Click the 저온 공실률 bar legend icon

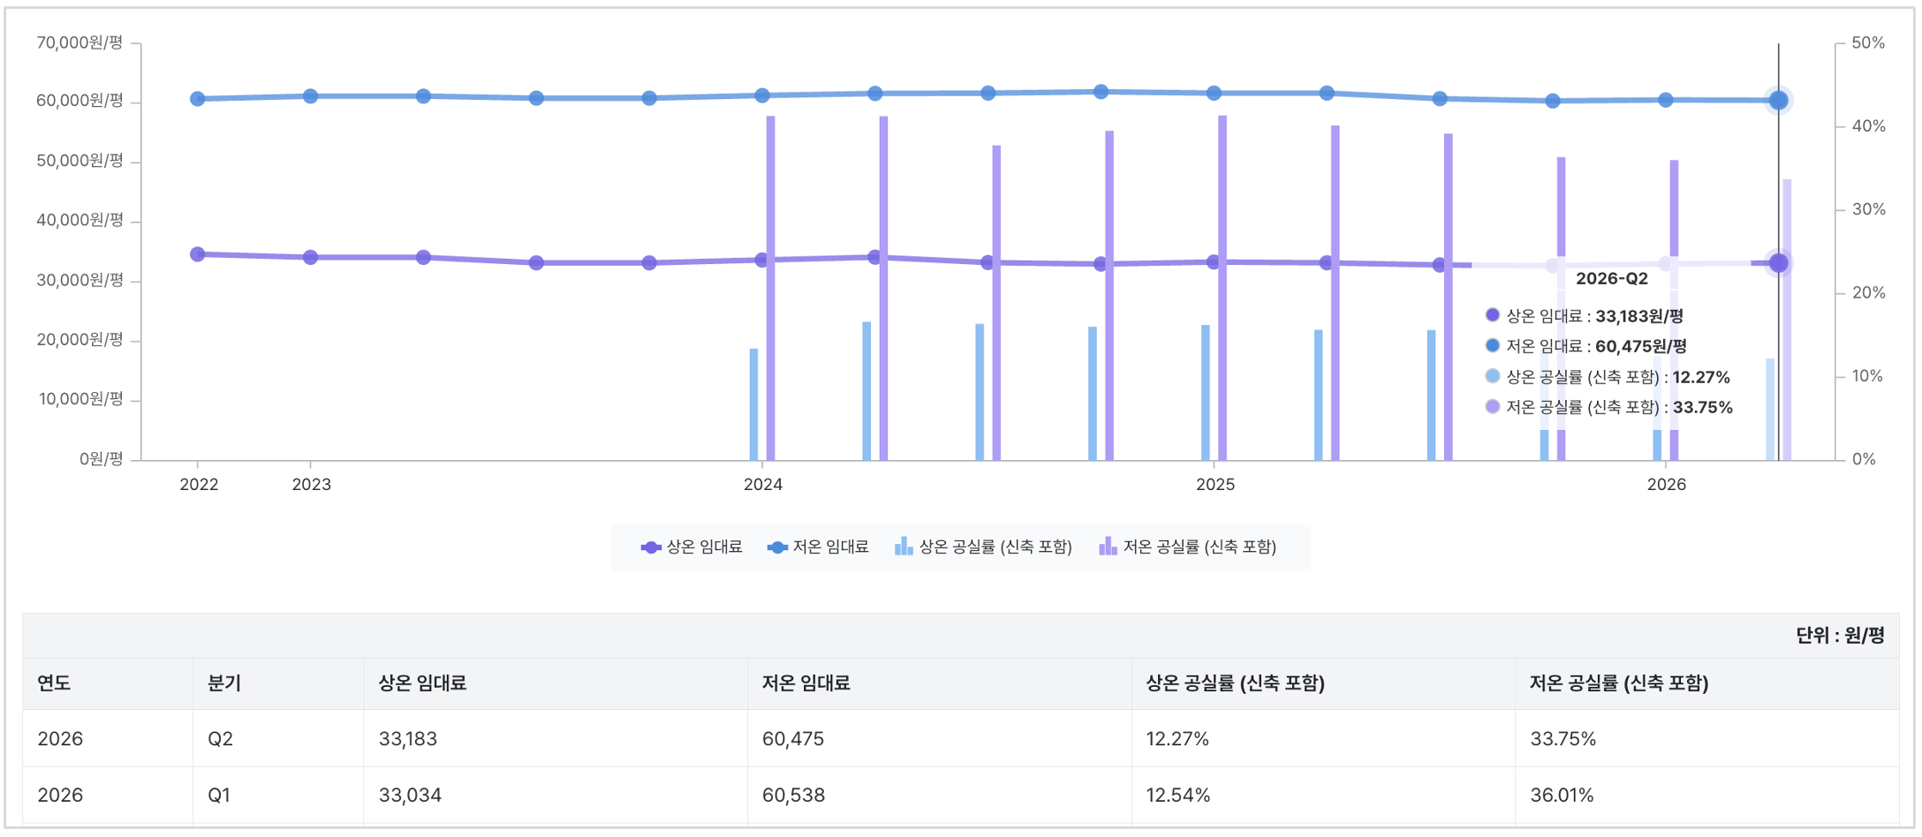1108,547
